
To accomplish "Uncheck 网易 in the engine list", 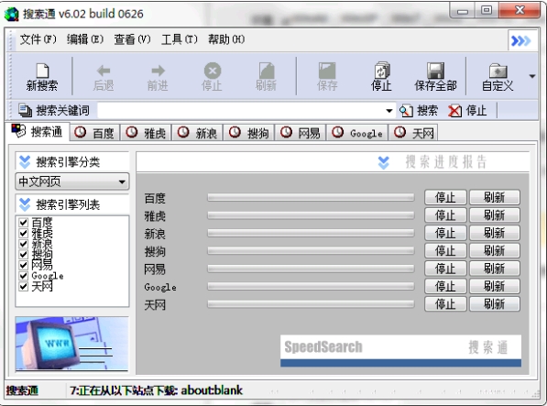I will point(24,265).
